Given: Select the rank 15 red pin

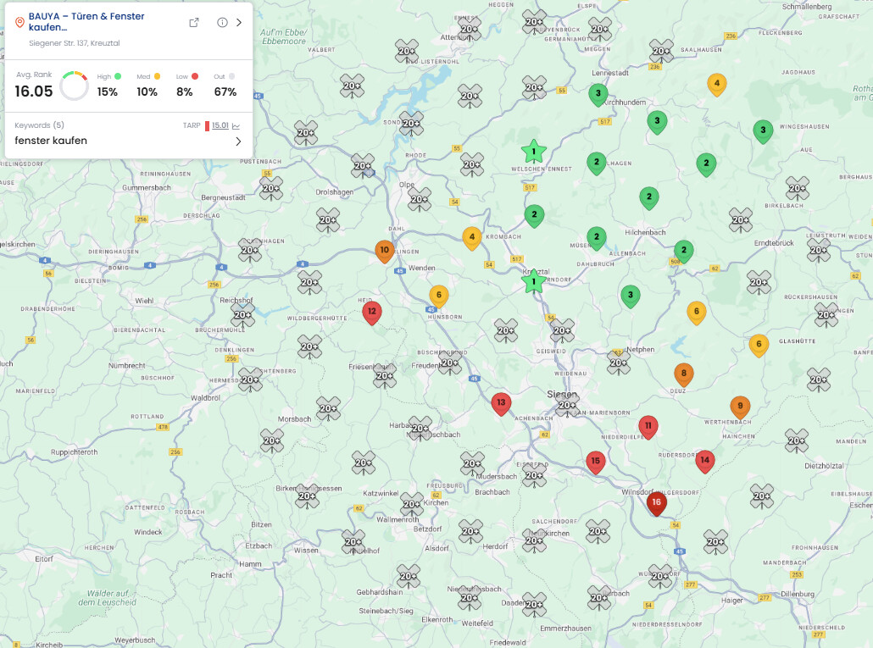Looking at the screenshot, I should coord(596,462).
